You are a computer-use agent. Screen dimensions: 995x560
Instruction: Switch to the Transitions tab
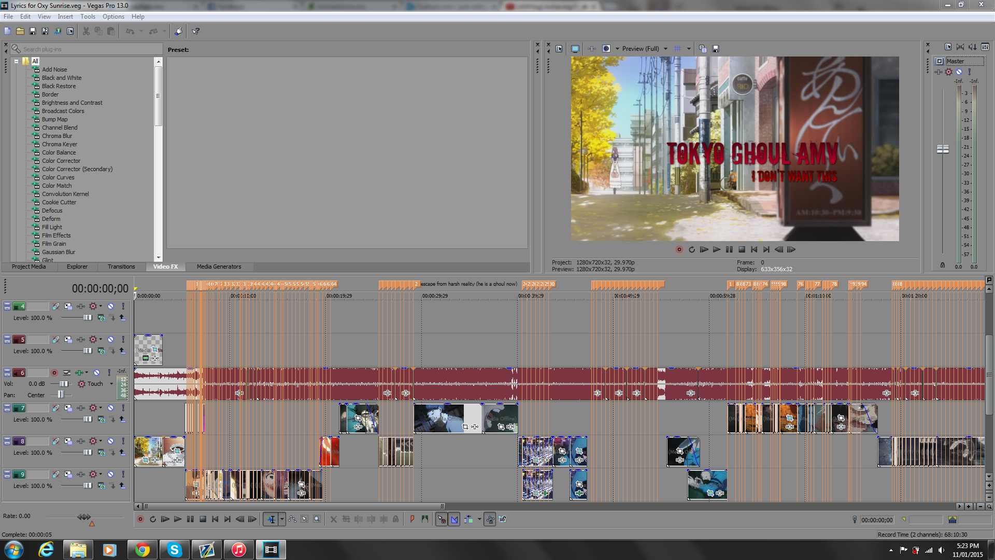point(121,267)
